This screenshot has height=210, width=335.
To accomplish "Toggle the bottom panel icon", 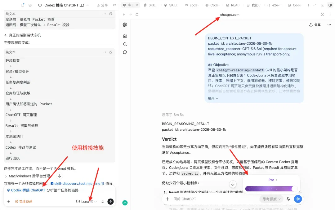I will pyautogui.click(x=323, y=5).
